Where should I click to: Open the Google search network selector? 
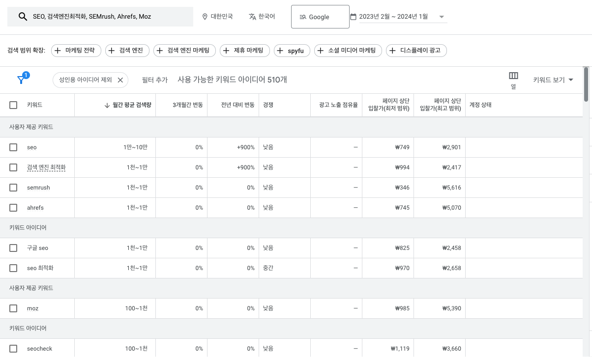[x=320, y=17]
